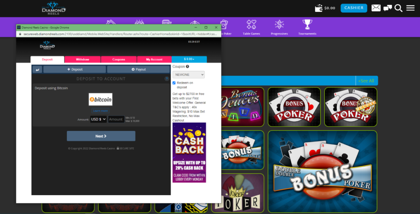Click the Next button
Viewport: 420px width, 214px height.
point(101,136)
